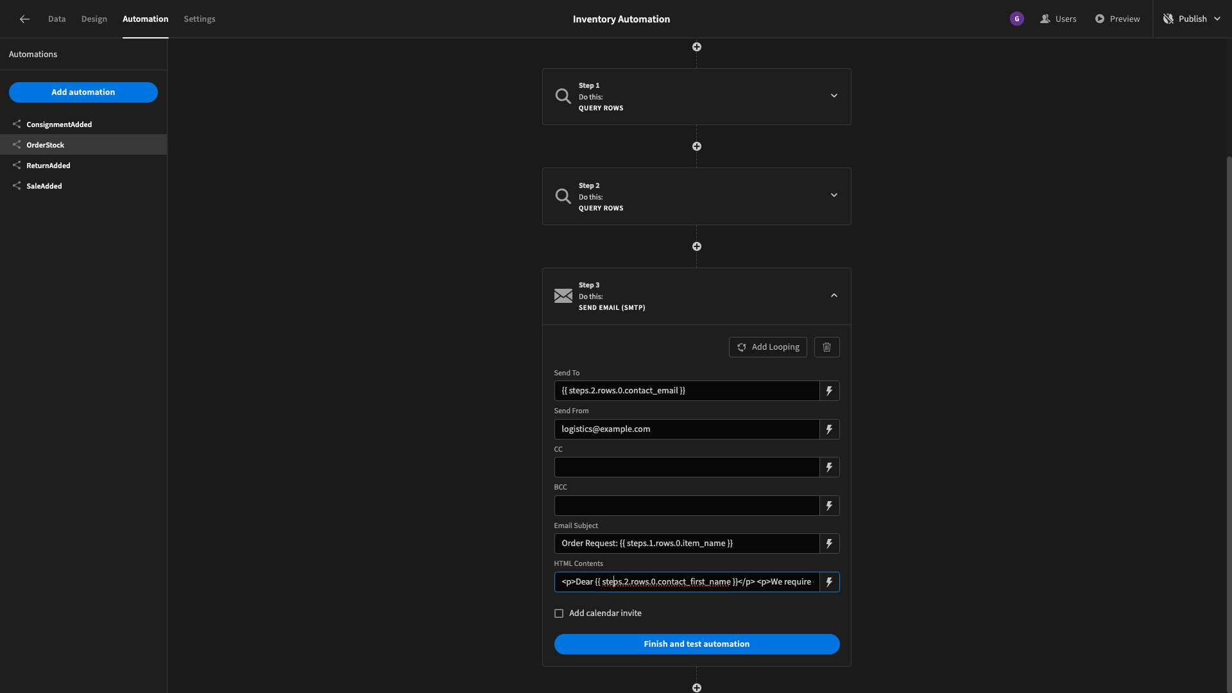Open the SaleAdded automation
Image resolution: width=1232 pixels, height=693 pixels.
tap(83, 186)
